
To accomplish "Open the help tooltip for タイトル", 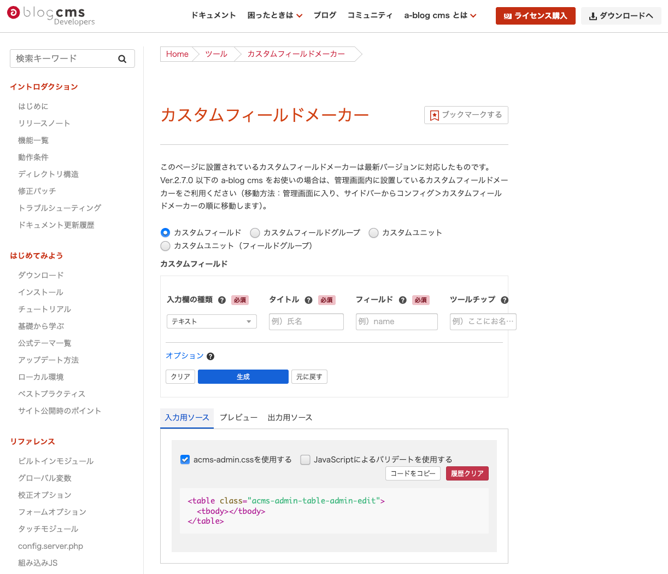I will coord(308,300).
